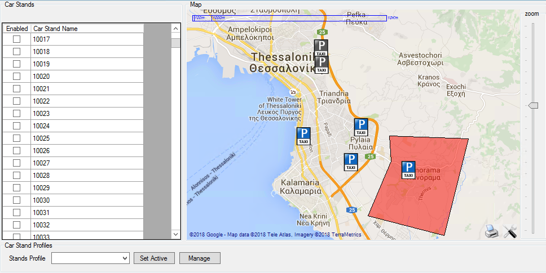The width and height of the screenshot is (546, 273).
Task: Sort by Car Stand Name column header
Action: [x=87, y=29]
